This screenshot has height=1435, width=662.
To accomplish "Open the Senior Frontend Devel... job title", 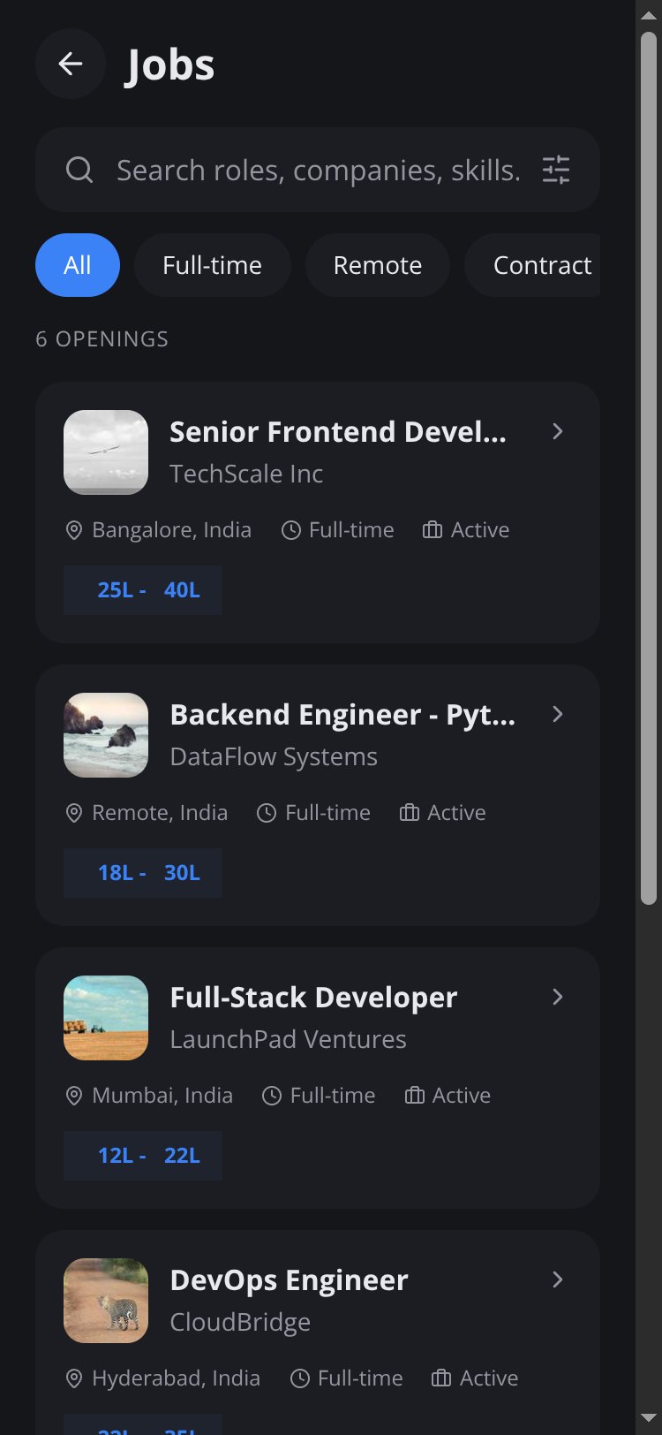I will tap(338, 431).
